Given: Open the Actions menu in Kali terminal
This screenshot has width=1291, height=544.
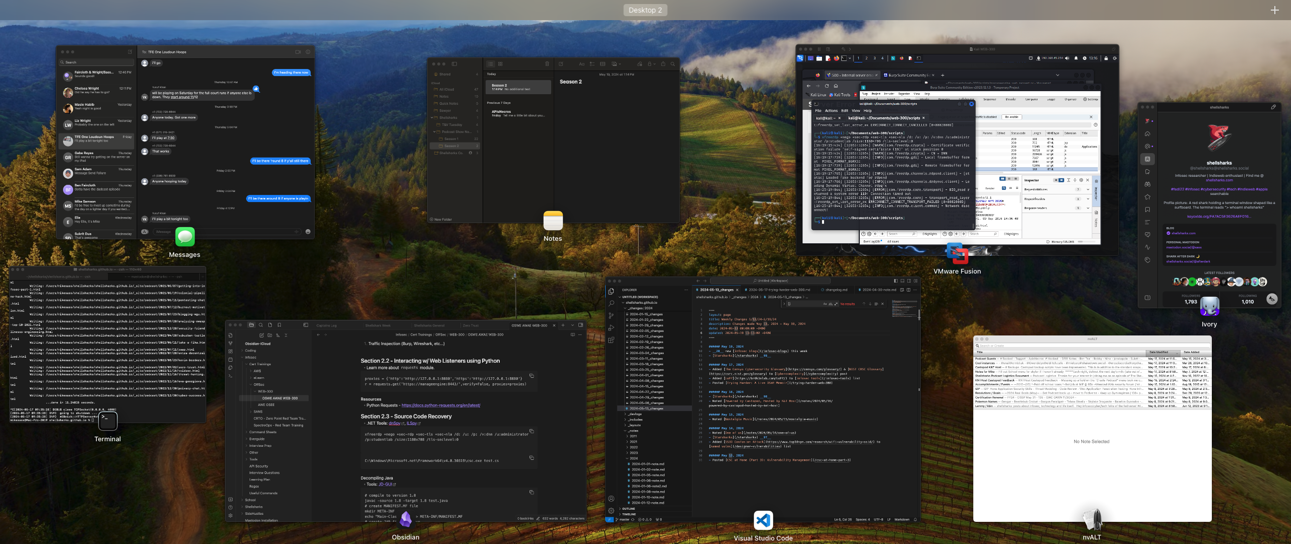Looking at the screenshot, I should [x=831, y=111].
